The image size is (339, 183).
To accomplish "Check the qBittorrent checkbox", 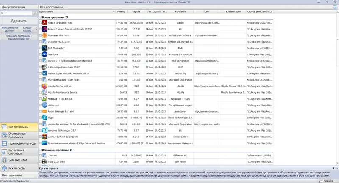I will point(40,105).
